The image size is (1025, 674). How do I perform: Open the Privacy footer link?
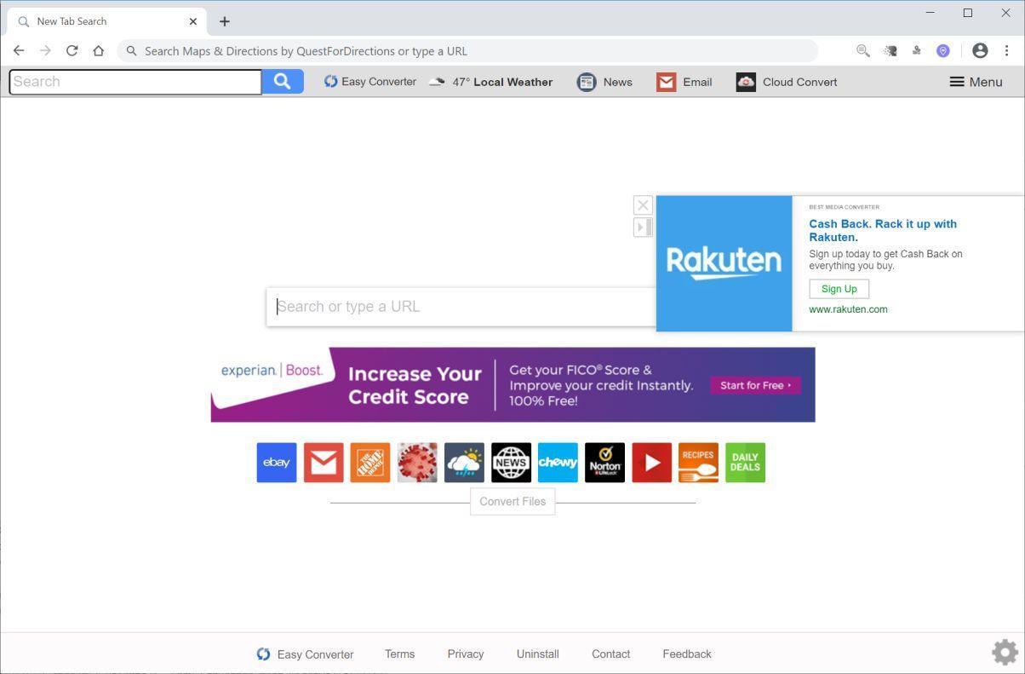point(466,654)
